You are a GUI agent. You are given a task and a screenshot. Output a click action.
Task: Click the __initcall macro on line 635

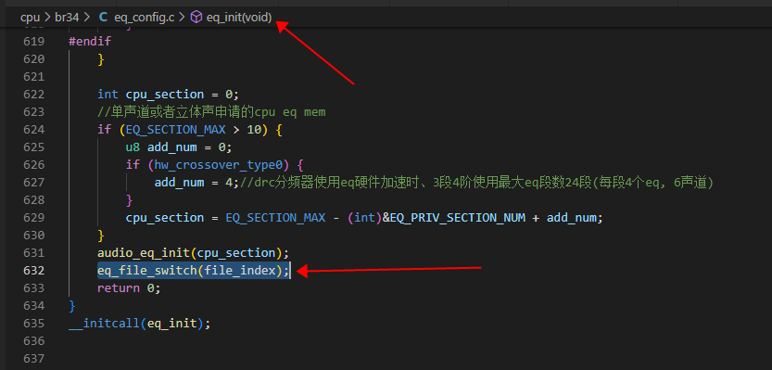click(x=105, y=324)
